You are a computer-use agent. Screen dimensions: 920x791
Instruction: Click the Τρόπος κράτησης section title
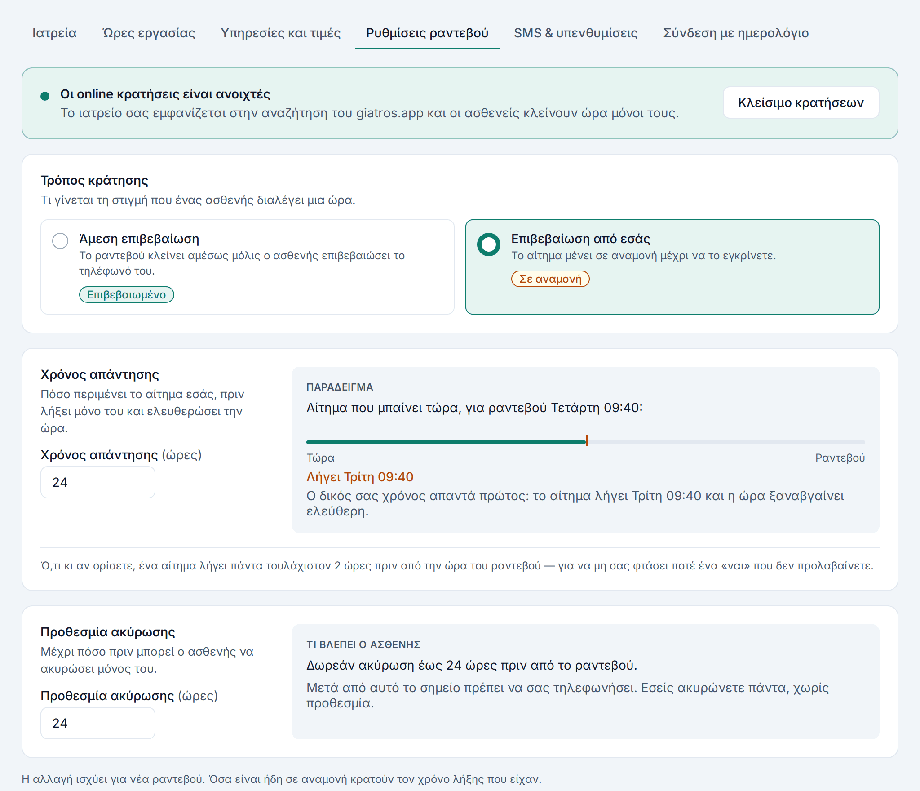(x=94, y=180)
